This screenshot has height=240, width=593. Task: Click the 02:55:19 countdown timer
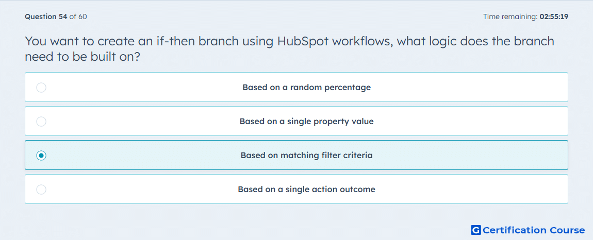pyautogui.click(x=554, y=16)
